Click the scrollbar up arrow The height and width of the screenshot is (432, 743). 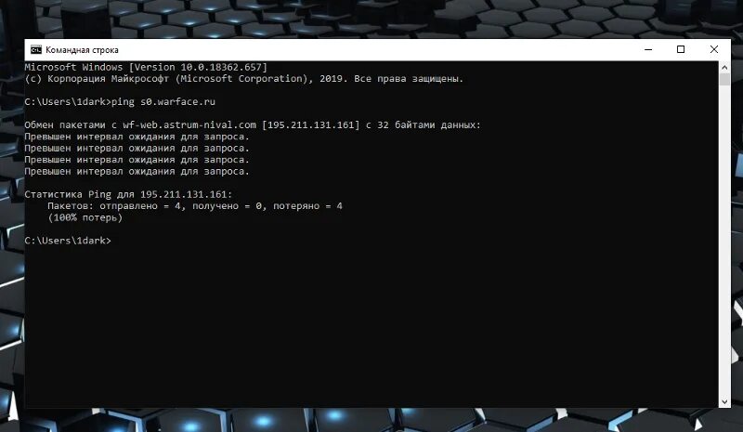pyautogui.click(x=724, y=67)
